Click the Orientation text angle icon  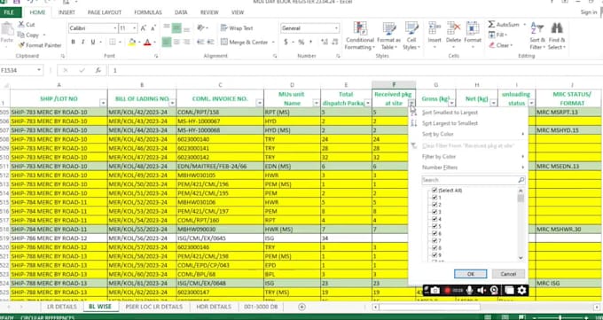(200, 28)
